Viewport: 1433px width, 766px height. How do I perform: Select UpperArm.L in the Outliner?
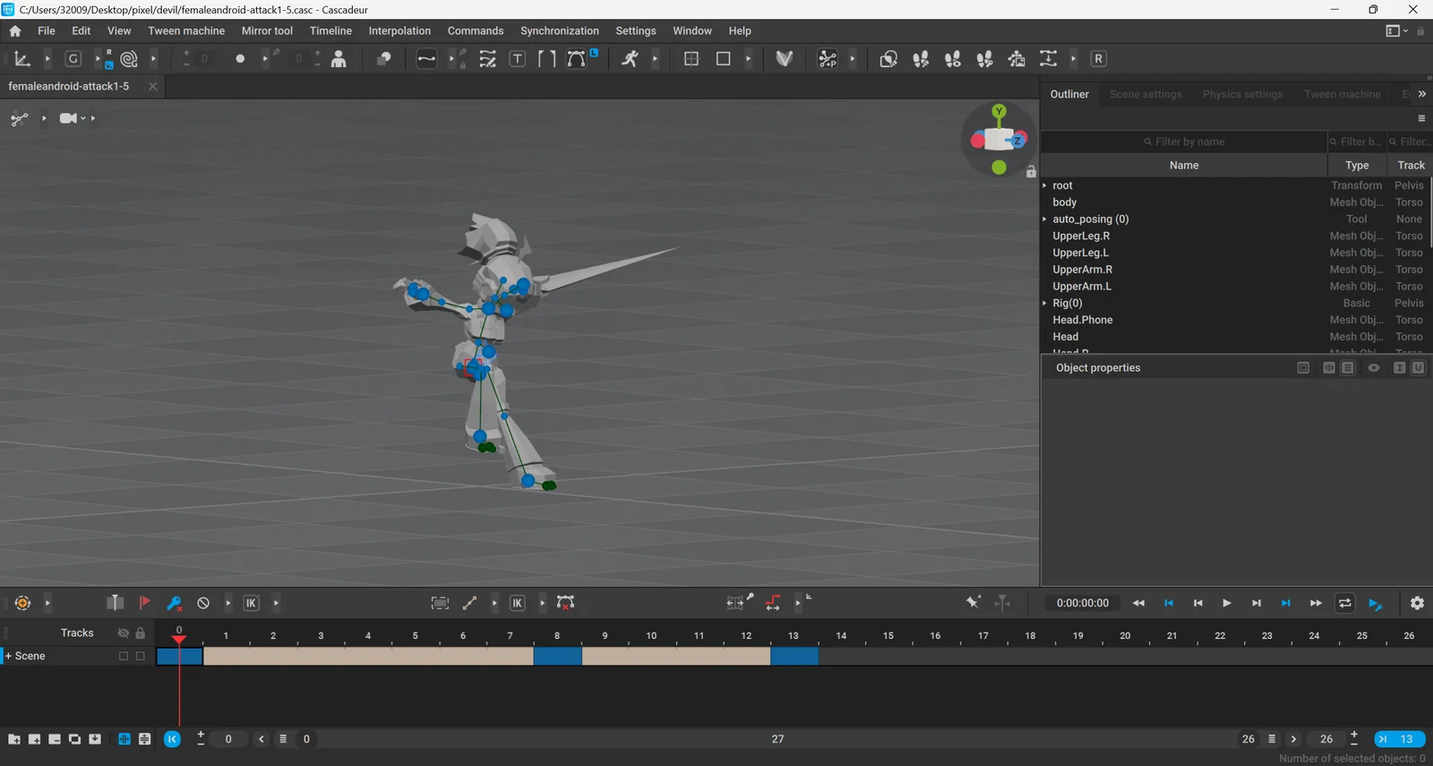coord(1082,287)
